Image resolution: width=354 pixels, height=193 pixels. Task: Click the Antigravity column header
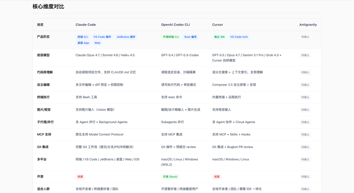308,25
